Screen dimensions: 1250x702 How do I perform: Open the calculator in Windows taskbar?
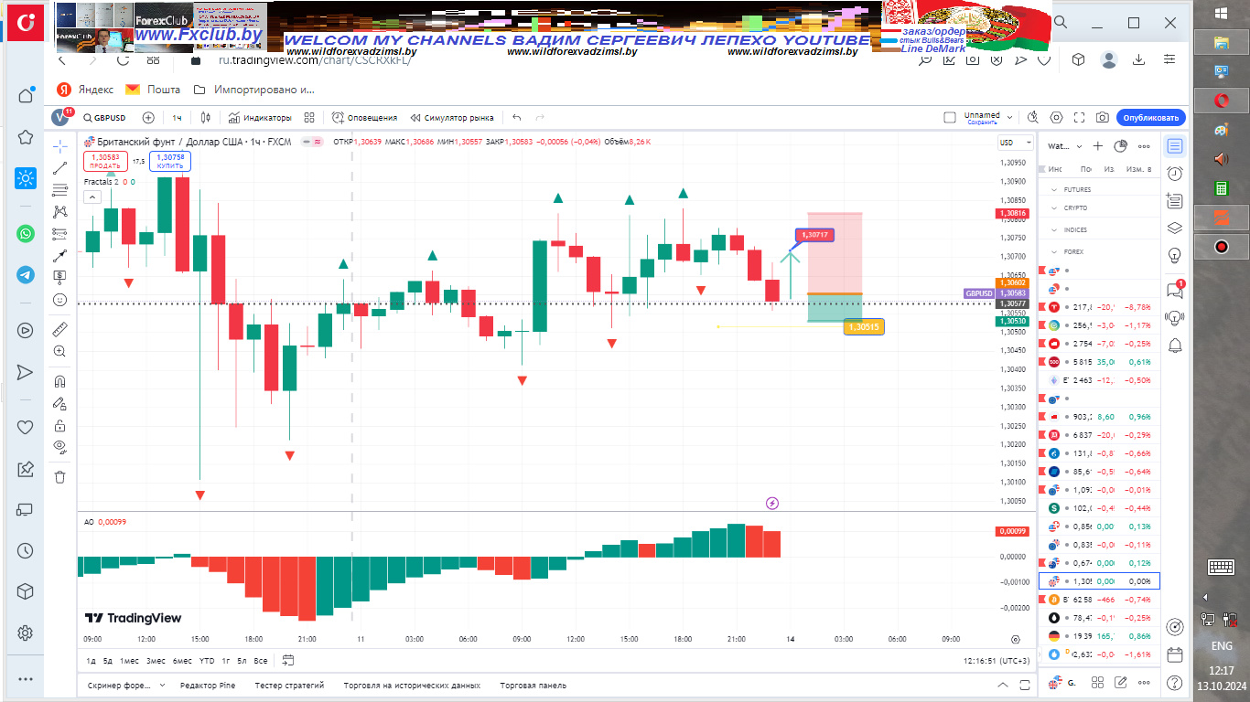[1221, 187]
